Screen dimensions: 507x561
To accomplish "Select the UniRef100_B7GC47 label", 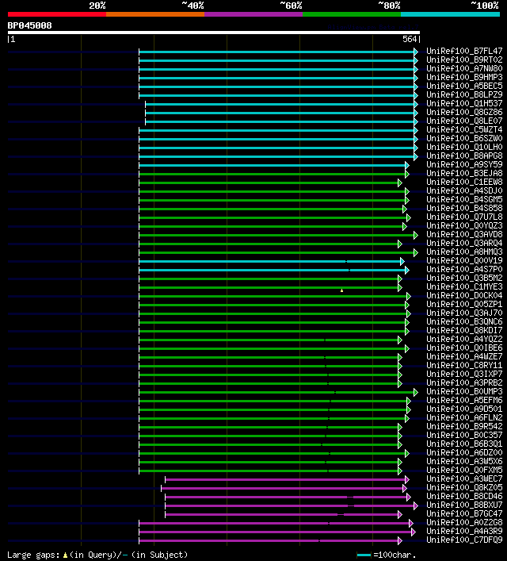I will pos(464,513).
